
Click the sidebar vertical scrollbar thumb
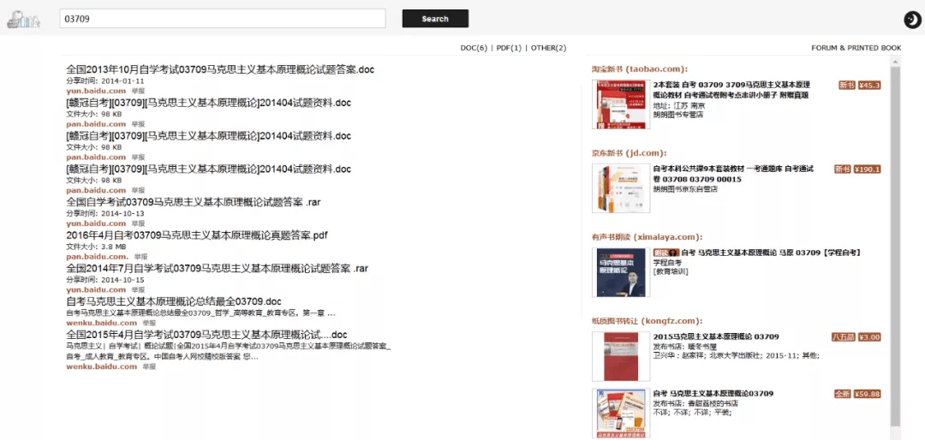[x=895, y=246]
